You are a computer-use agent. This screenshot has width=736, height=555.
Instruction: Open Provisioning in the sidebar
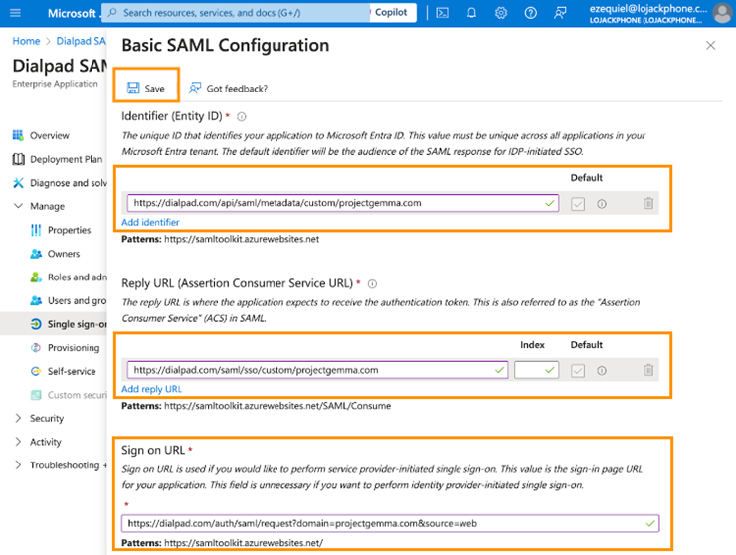click(74, 348)
